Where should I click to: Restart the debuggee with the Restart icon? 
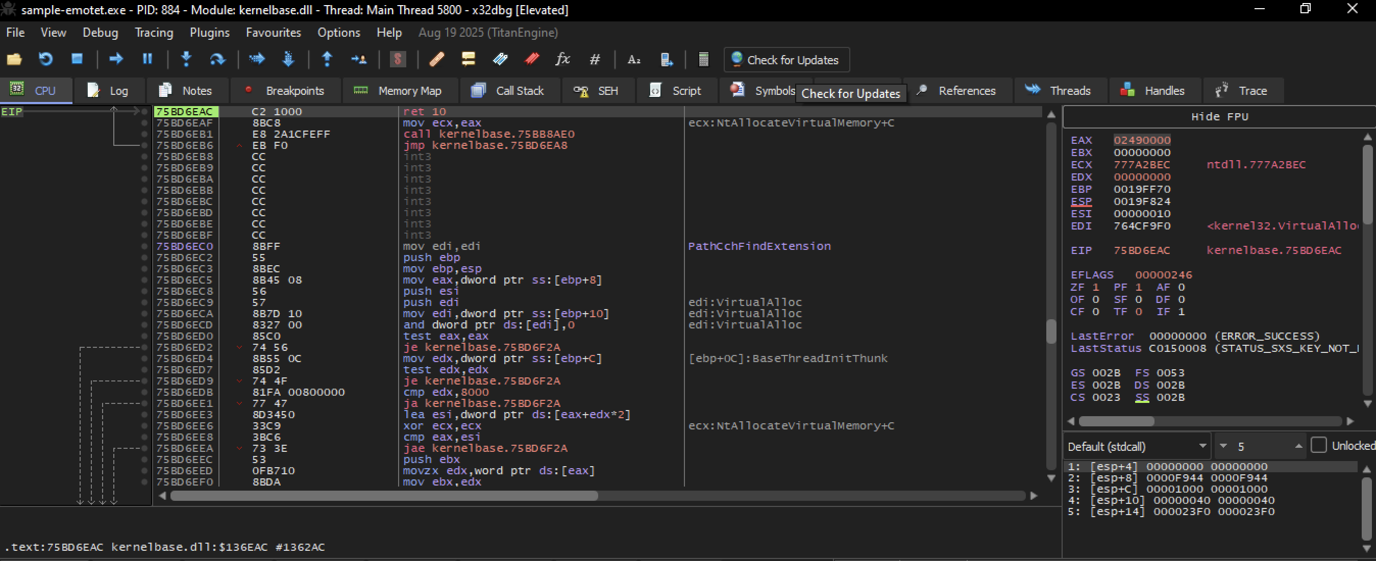[x=46, y=59]
